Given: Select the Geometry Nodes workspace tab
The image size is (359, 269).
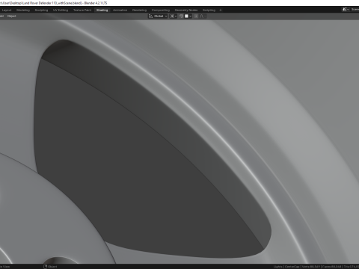Looking at the screenshot, I should click(x=186, y=10).
